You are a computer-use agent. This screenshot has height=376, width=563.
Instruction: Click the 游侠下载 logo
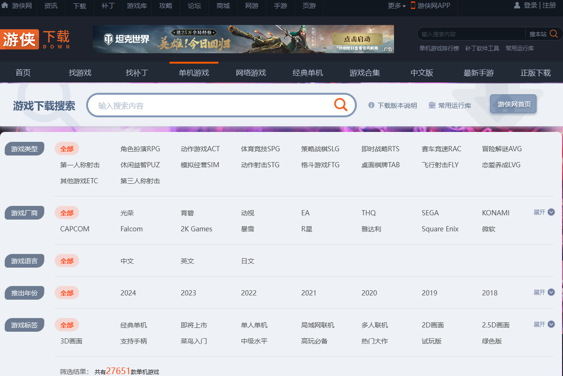35,40
